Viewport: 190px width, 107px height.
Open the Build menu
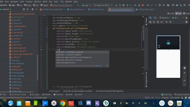click(45, 1)
